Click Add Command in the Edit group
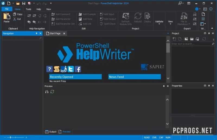The image size is (217, 140). [60, 14]
